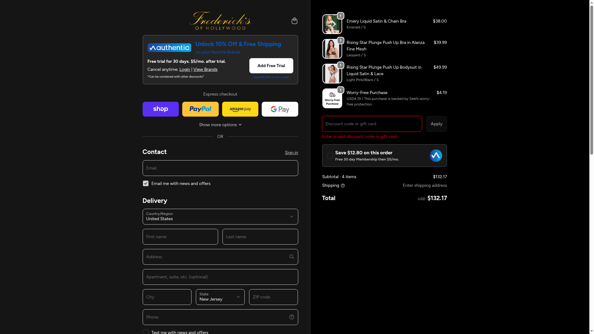594x334 pixels.
Task: Pay with Google Pay express button
Action: point(280,109)
